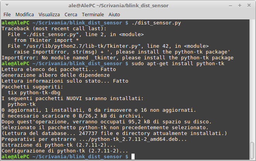
Task: Maximize the terminal with plus icon
Action: click(240, 5)
